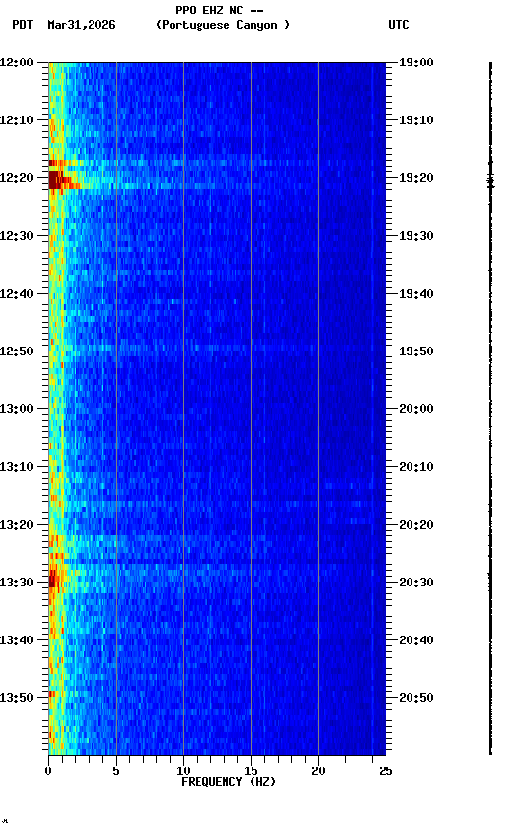Screen dimensions: 532x832
Task: Click the 13:10 PDT time label
Action: tap(16, 467)
